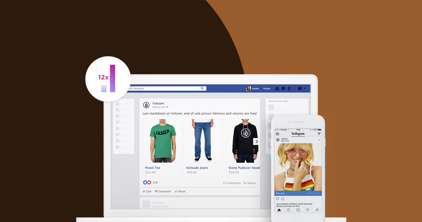Open Facebook friend requests icon
This screenshot has width=422, height=222.
(277, 89)
